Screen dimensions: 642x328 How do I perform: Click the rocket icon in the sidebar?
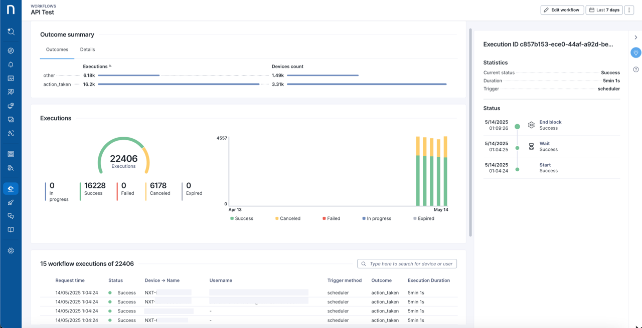click(x=11, y=202)
